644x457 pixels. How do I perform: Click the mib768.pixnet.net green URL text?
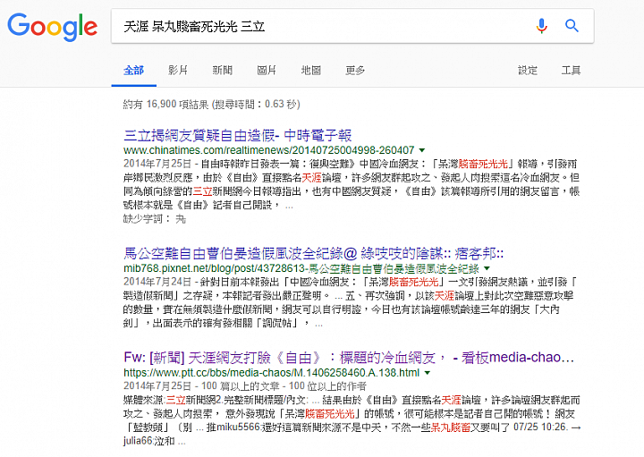(301, 268)
